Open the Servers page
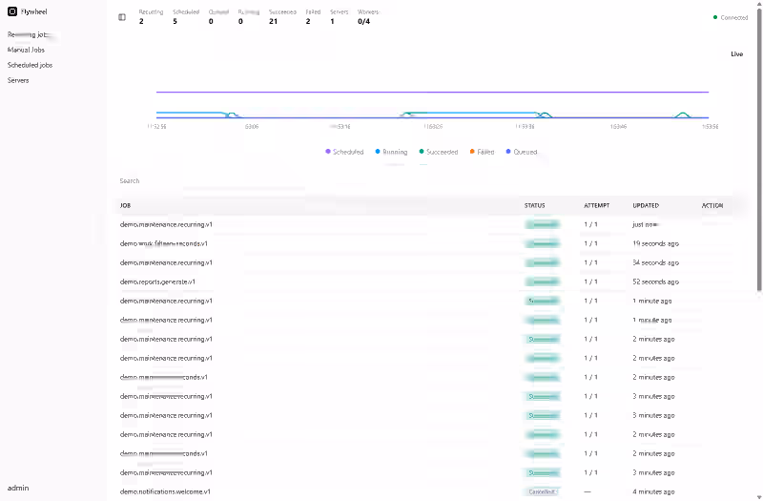Image resolution: width=763 pixels, height=501 pixels. [x=18, y=80]
